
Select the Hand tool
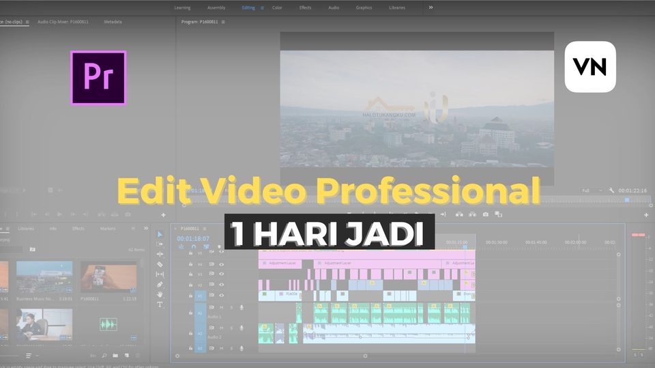click(x=160, y=294)
